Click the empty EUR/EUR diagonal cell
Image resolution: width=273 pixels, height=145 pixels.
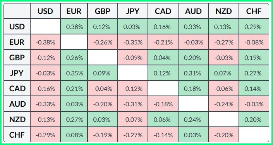point(74,42)
